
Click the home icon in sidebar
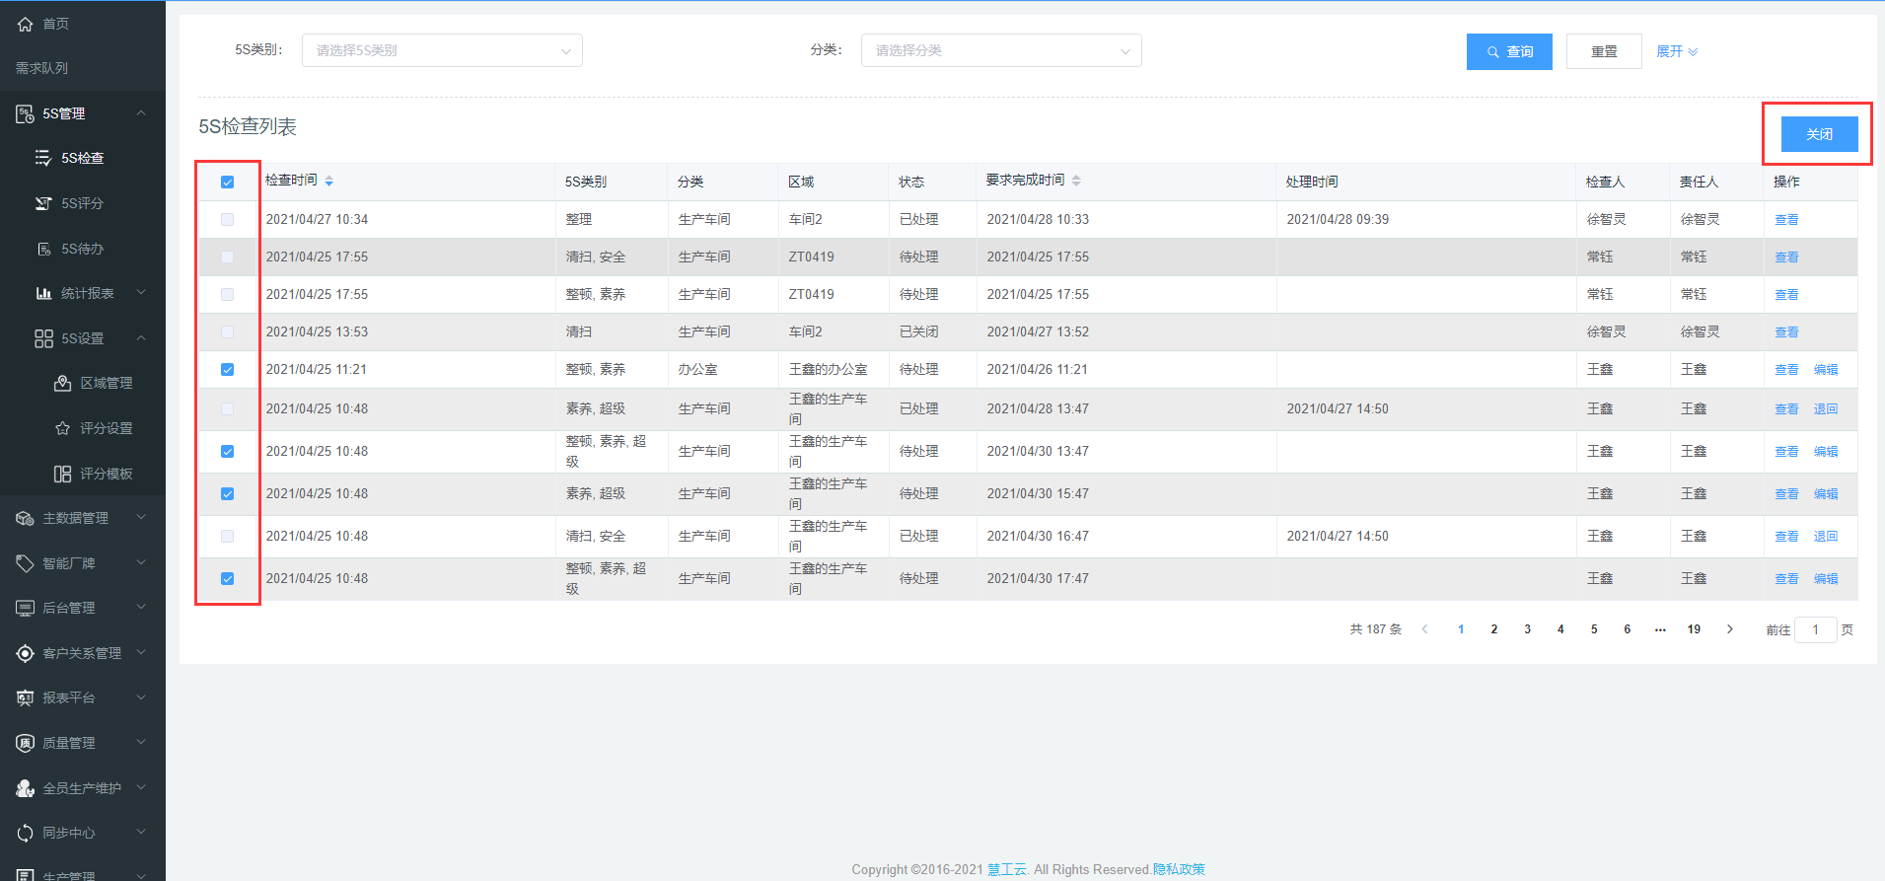coord(26,24)
